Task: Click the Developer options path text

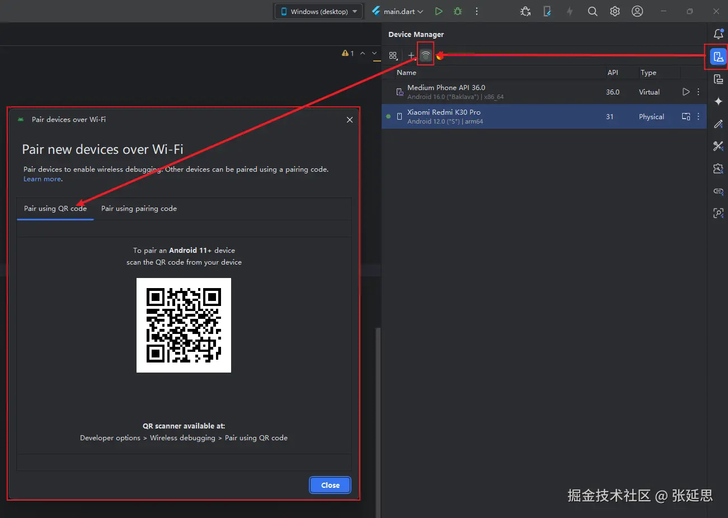Action: coord(184,438)
